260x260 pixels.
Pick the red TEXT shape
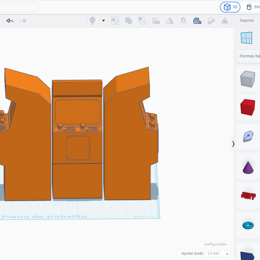click(248, 196)
